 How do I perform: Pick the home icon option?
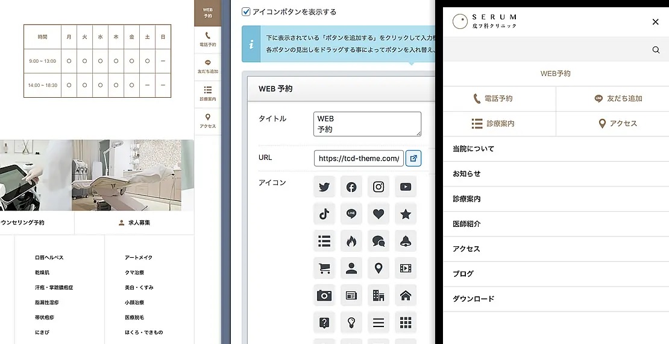[406, 295]
